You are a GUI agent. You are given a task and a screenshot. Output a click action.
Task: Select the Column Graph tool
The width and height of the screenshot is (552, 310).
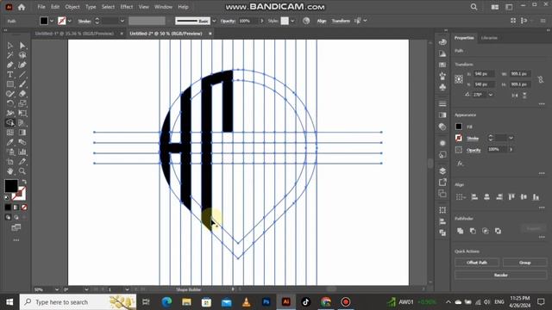[22, 152]
